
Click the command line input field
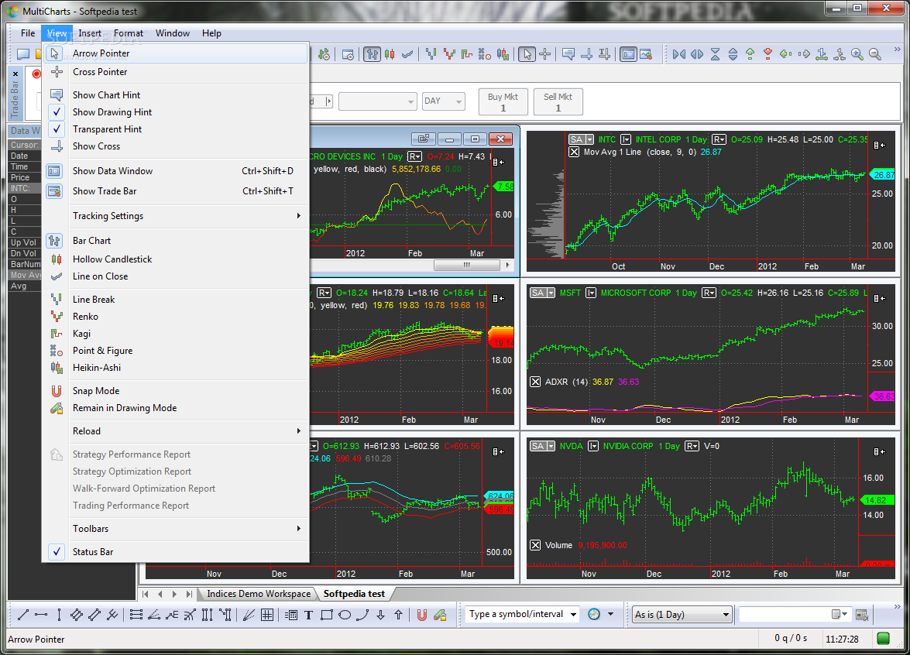point(786,615)
